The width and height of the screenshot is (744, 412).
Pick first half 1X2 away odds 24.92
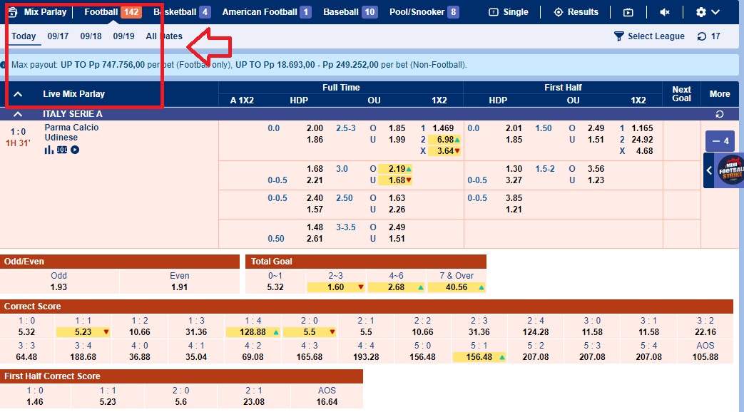643,140
